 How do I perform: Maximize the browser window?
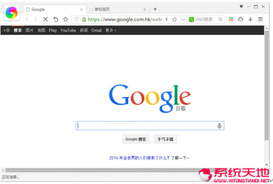(x=255, y=7)
